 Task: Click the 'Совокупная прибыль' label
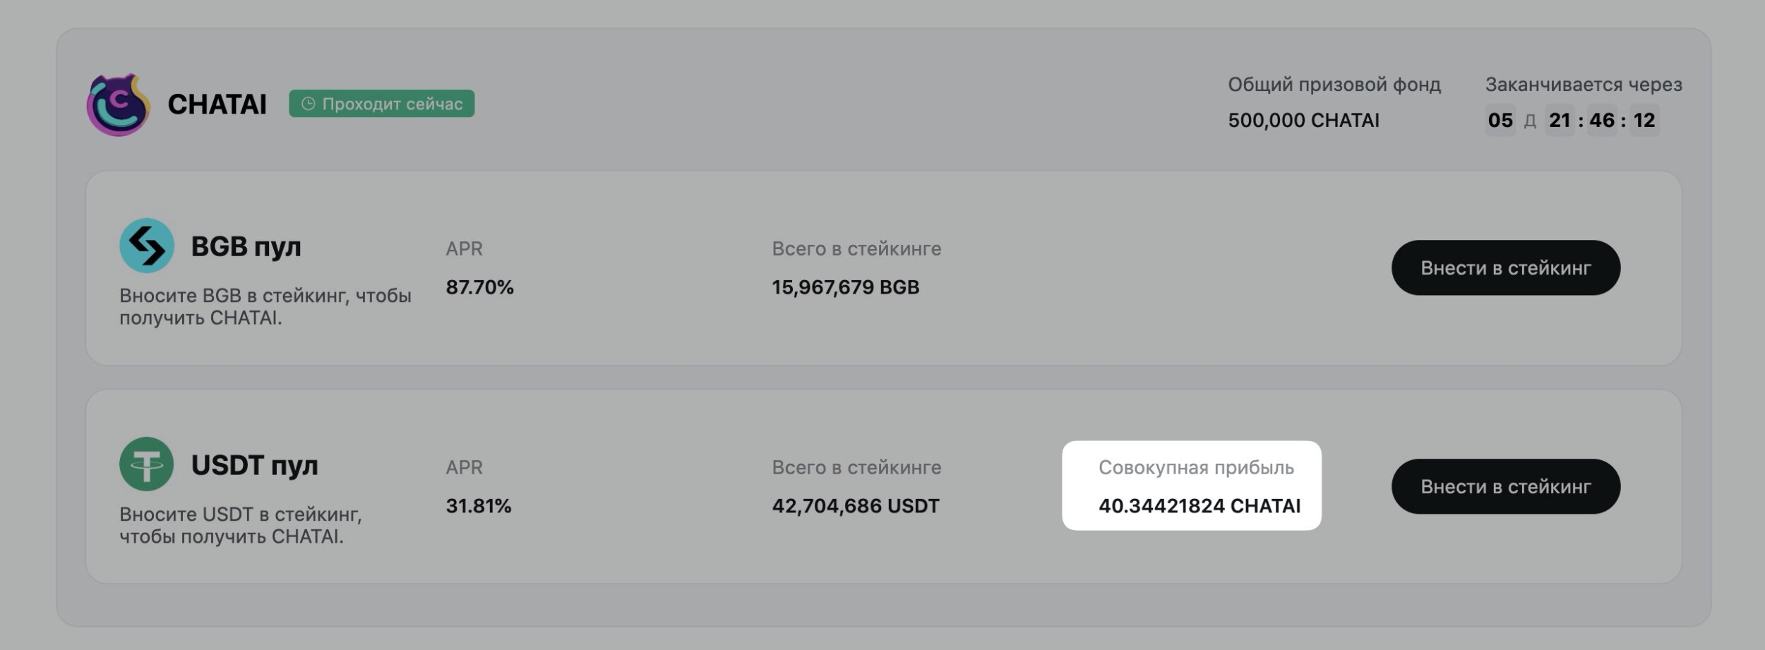pyautogui.click(x=1196, y=467)
